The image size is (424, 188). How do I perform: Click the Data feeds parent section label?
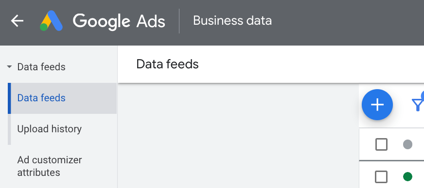41,67
